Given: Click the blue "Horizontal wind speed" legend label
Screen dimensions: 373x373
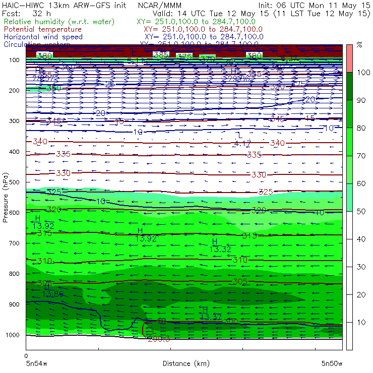Looking at the screenshot, I should pos(43,37).
